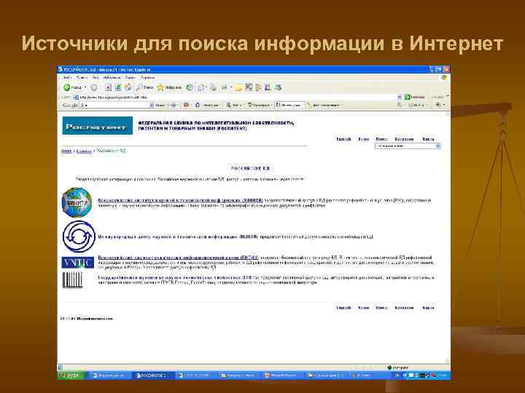Click the green Back arrow button

(72, 87)
